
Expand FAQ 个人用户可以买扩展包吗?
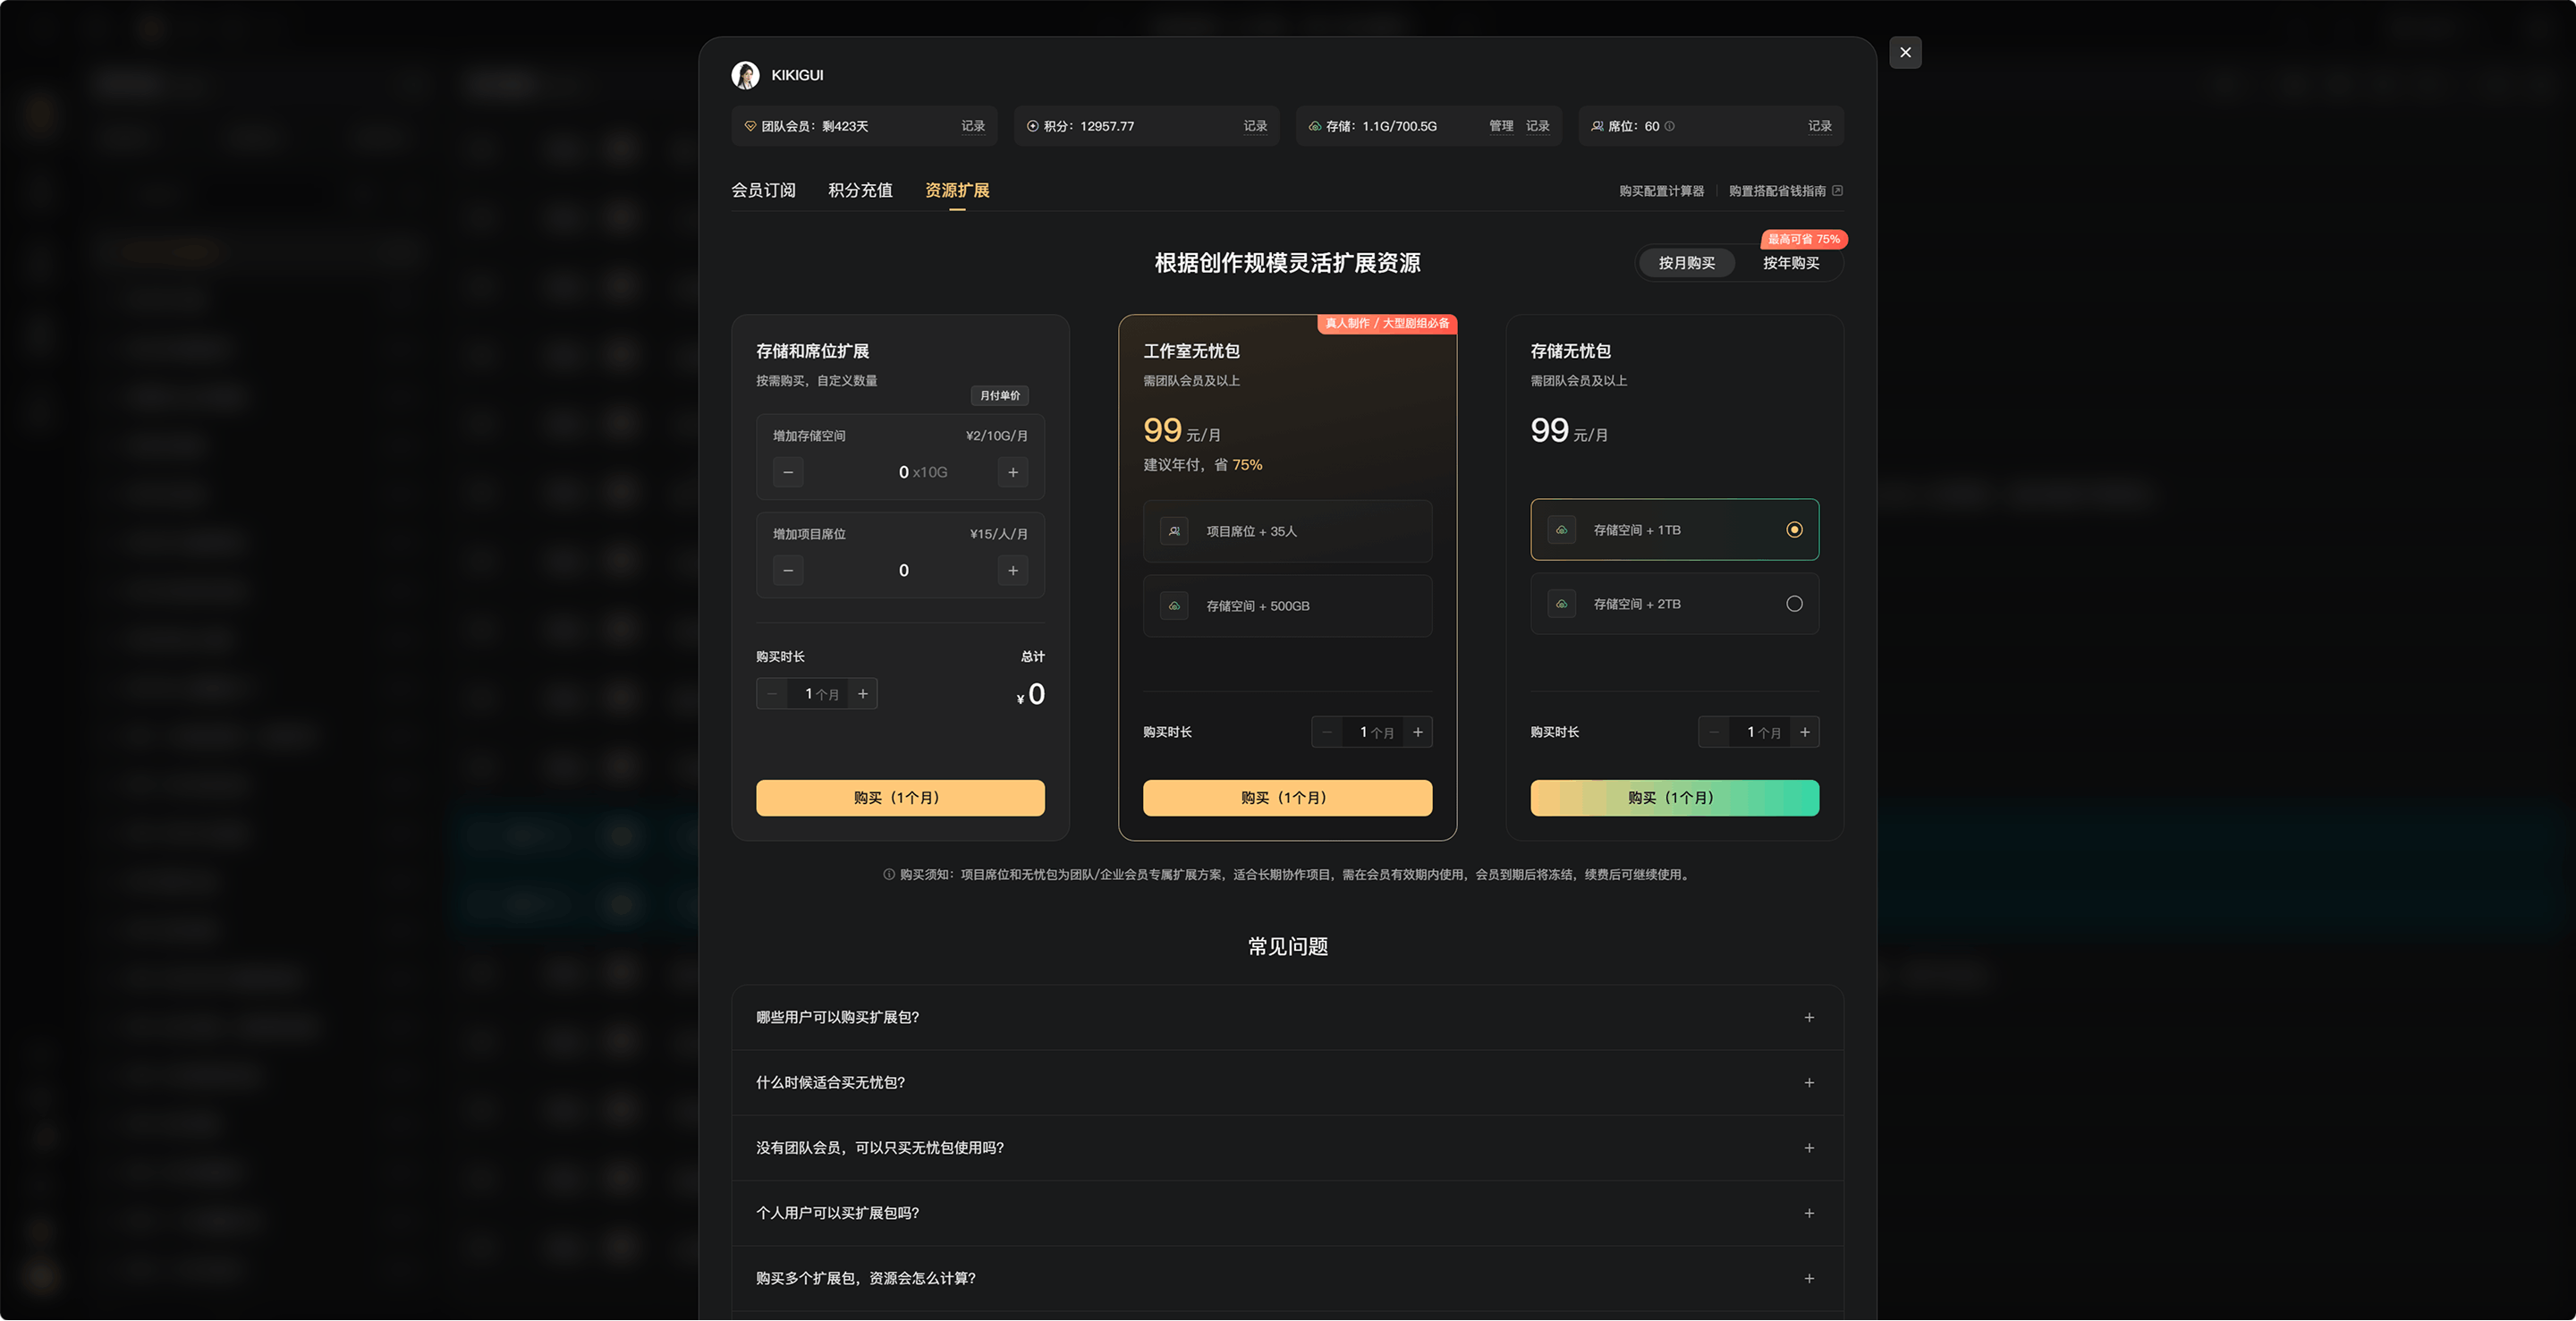click(x=1288, y=1213)
